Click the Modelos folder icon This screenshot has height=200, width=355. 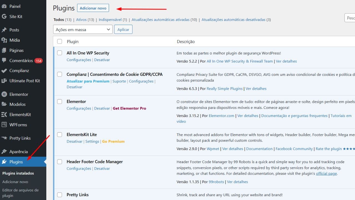(4, 104)
